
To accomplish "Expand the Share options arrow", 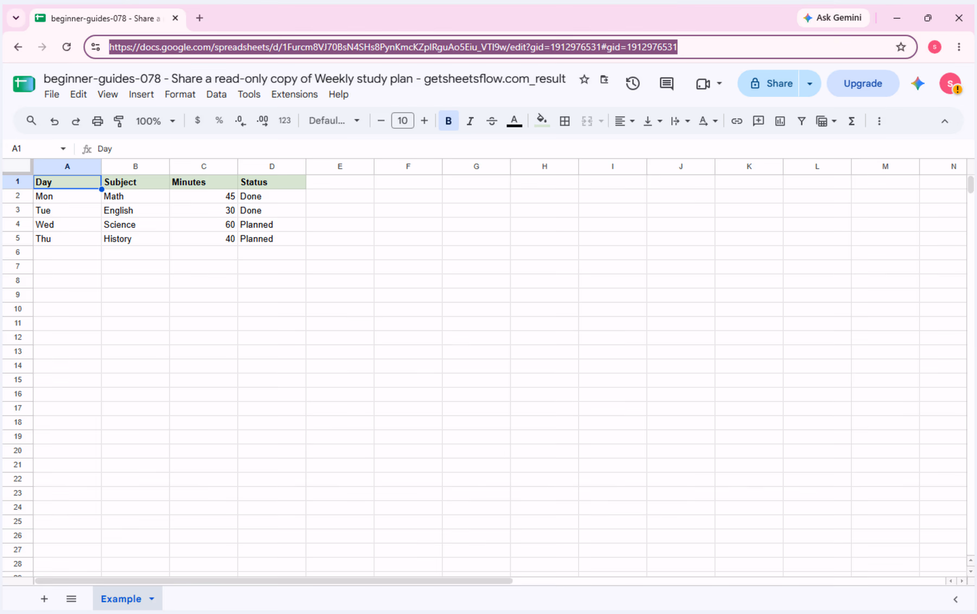I will pos(810,84).
